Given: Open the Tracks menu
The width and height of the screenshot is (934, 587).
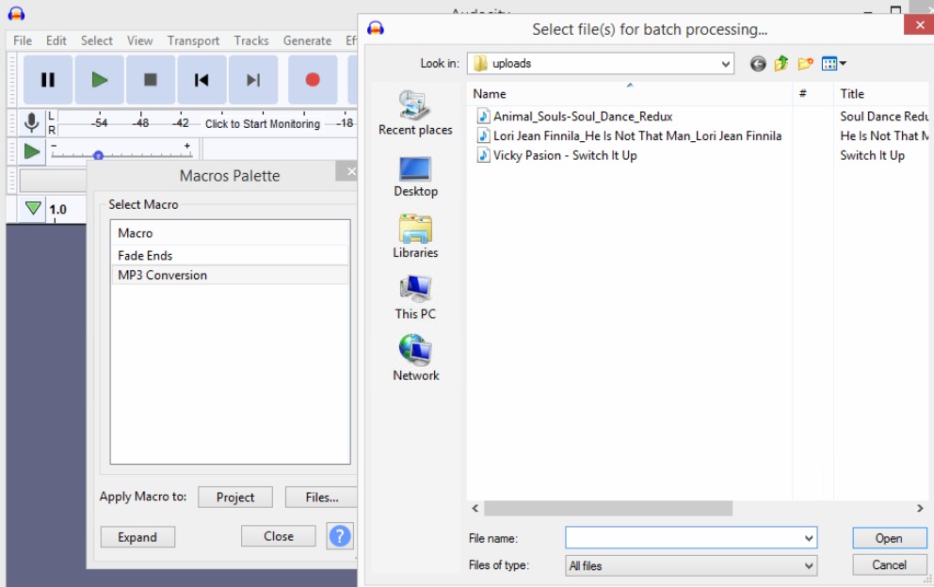Looking at the screenshot, I should pos(251,40).
